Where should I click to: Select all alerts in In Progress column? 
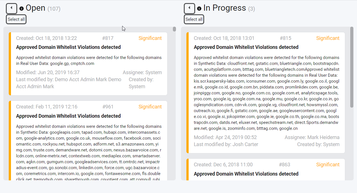(194, 19)
